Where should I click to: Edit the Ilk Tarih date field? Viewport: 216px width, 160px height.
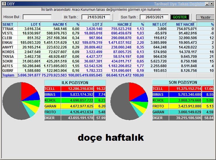(x=96, y=17)
